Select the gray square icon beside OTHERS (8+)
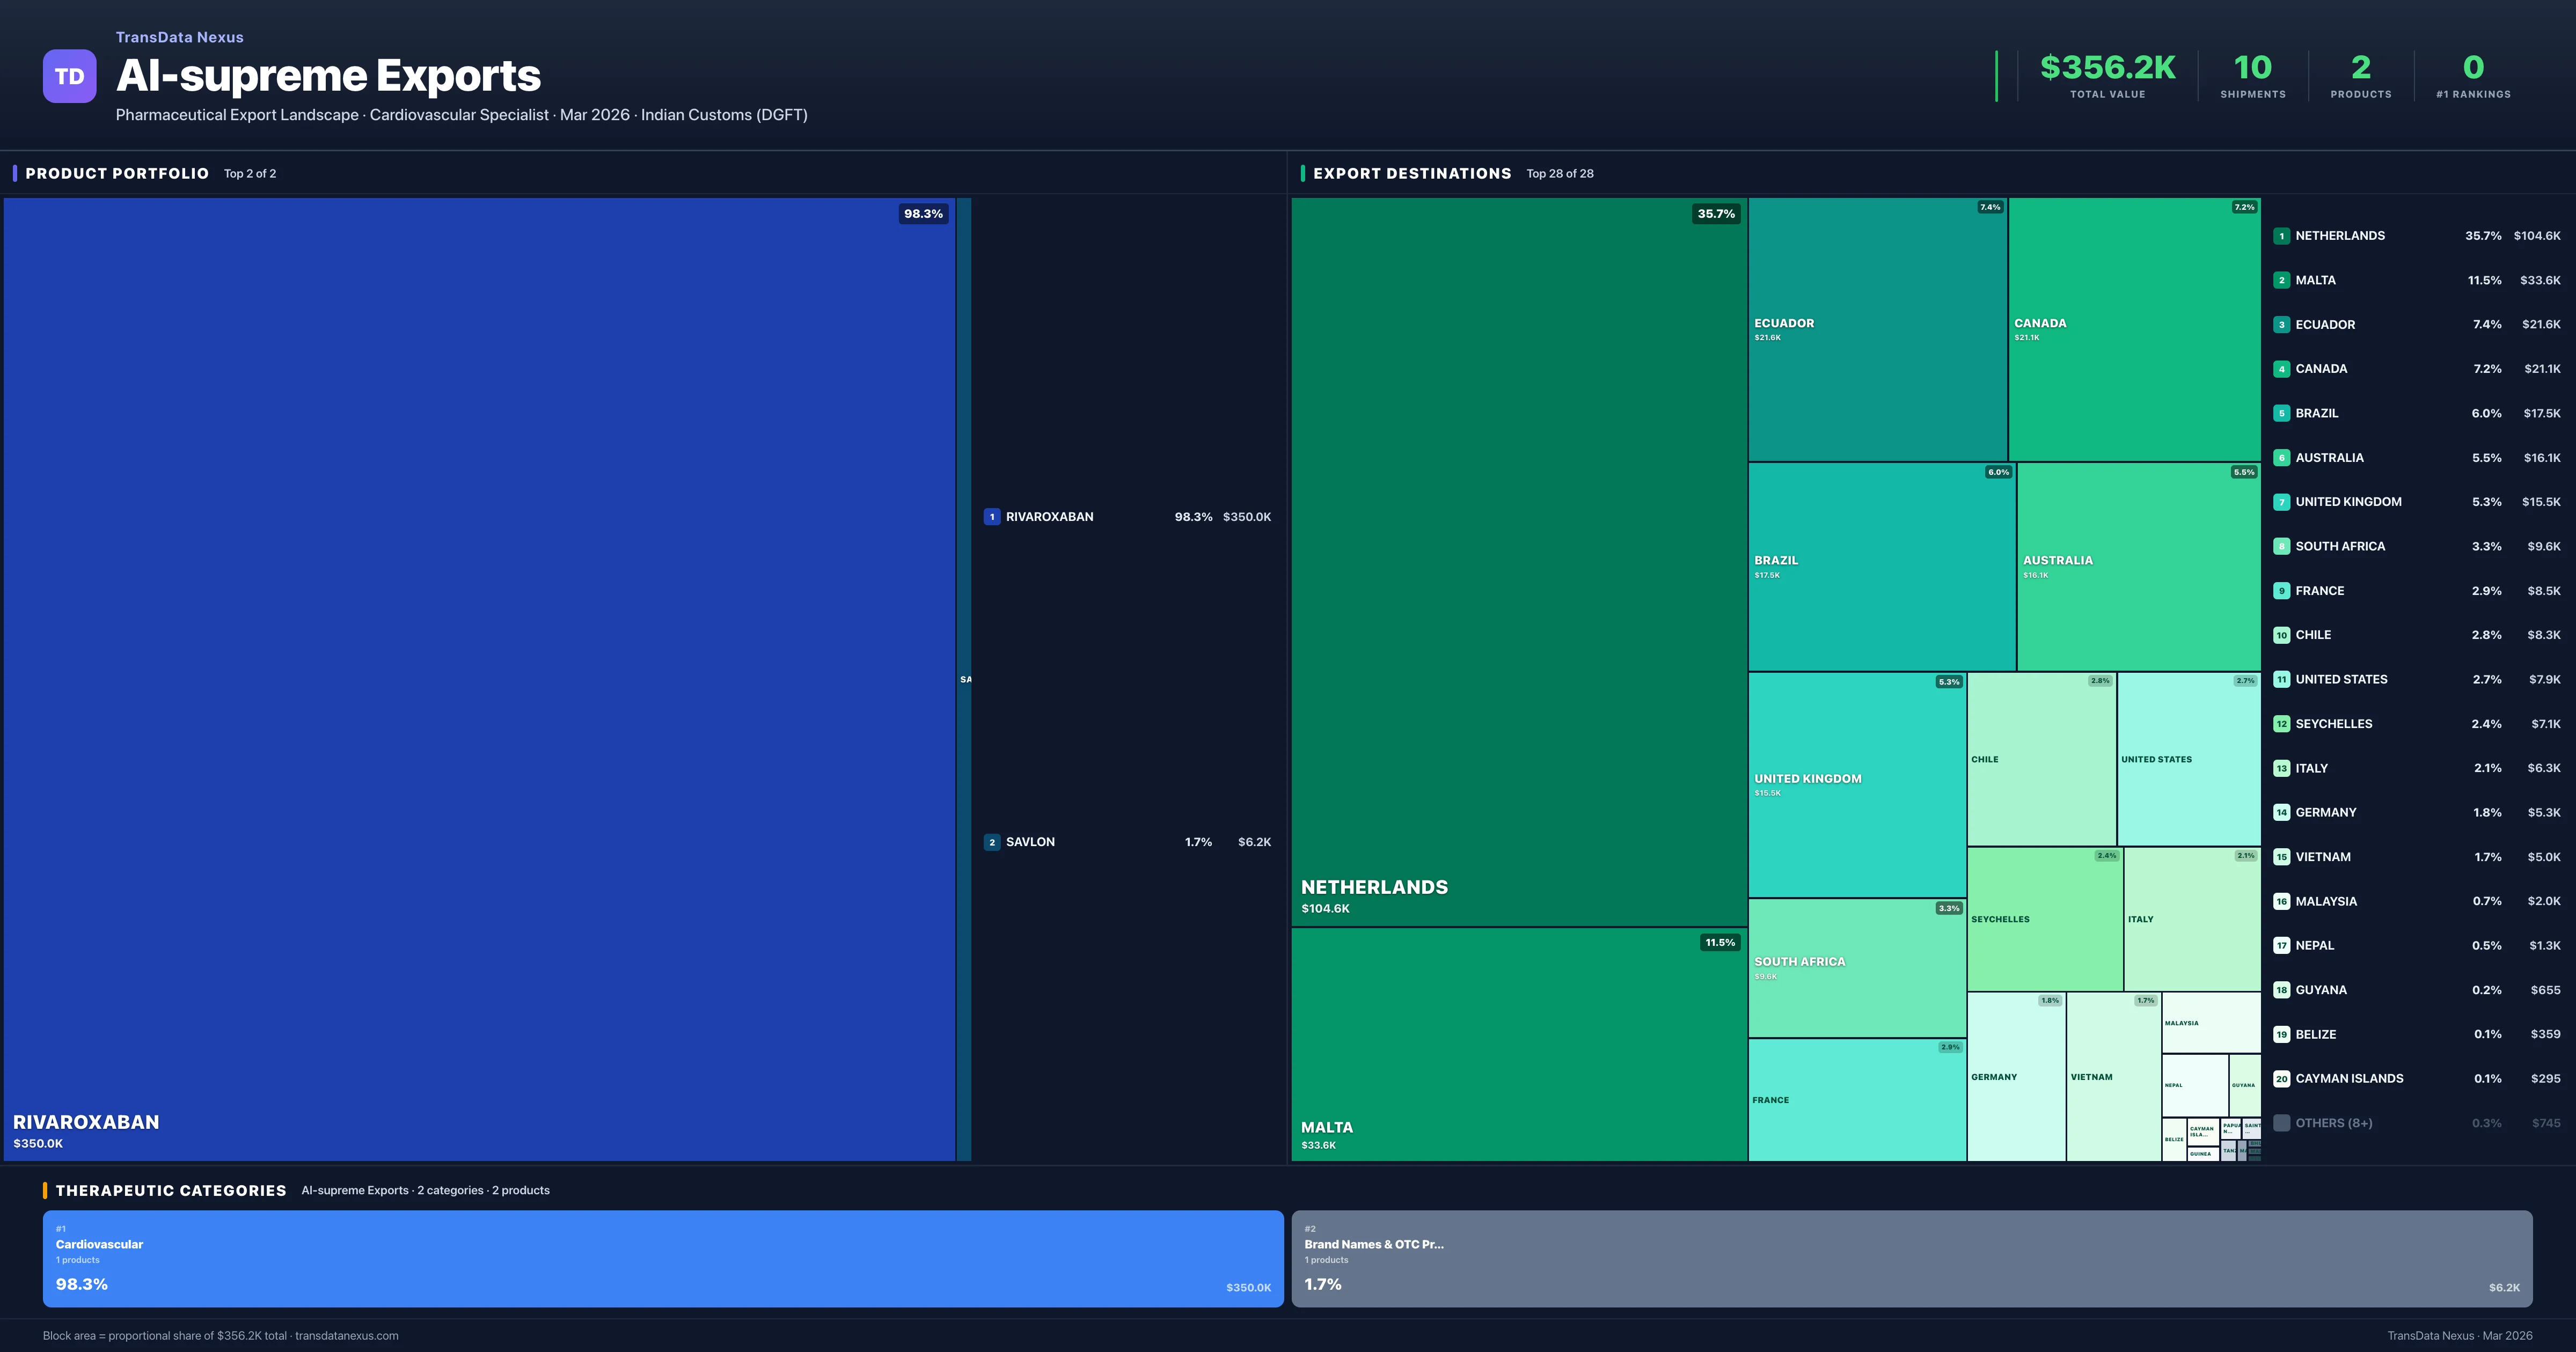 click(2281, 1122)
